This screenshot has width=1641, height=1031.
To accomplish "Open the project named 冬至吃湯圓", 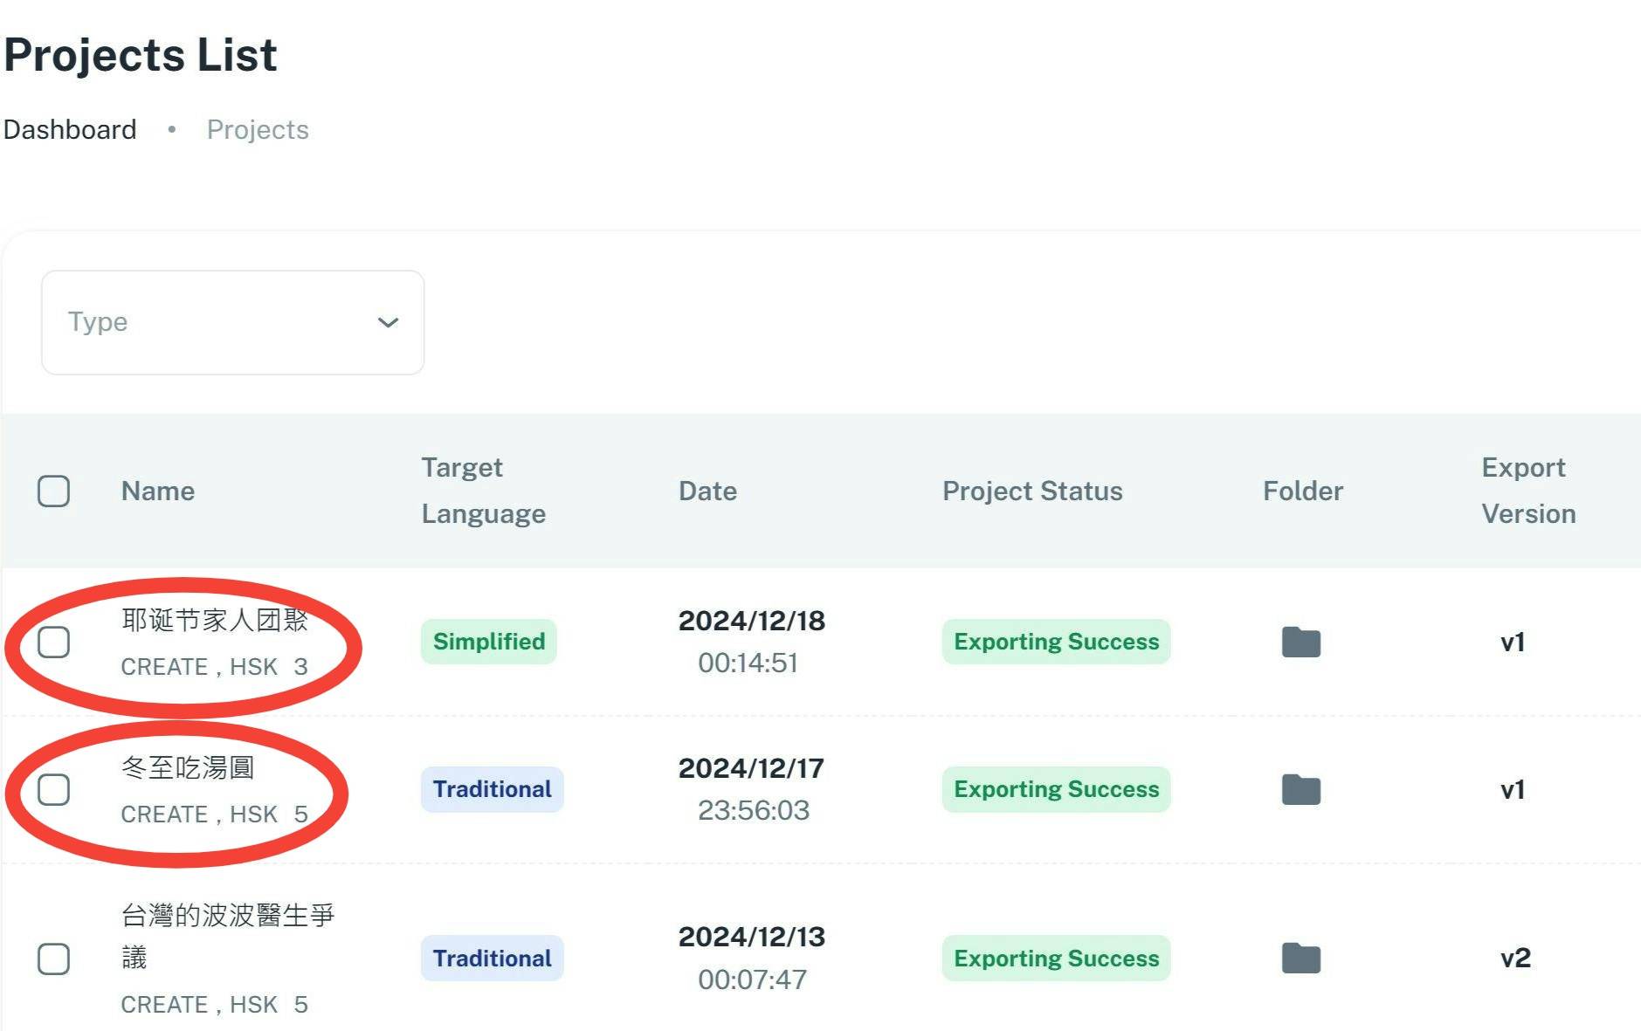I will [188, 767].
